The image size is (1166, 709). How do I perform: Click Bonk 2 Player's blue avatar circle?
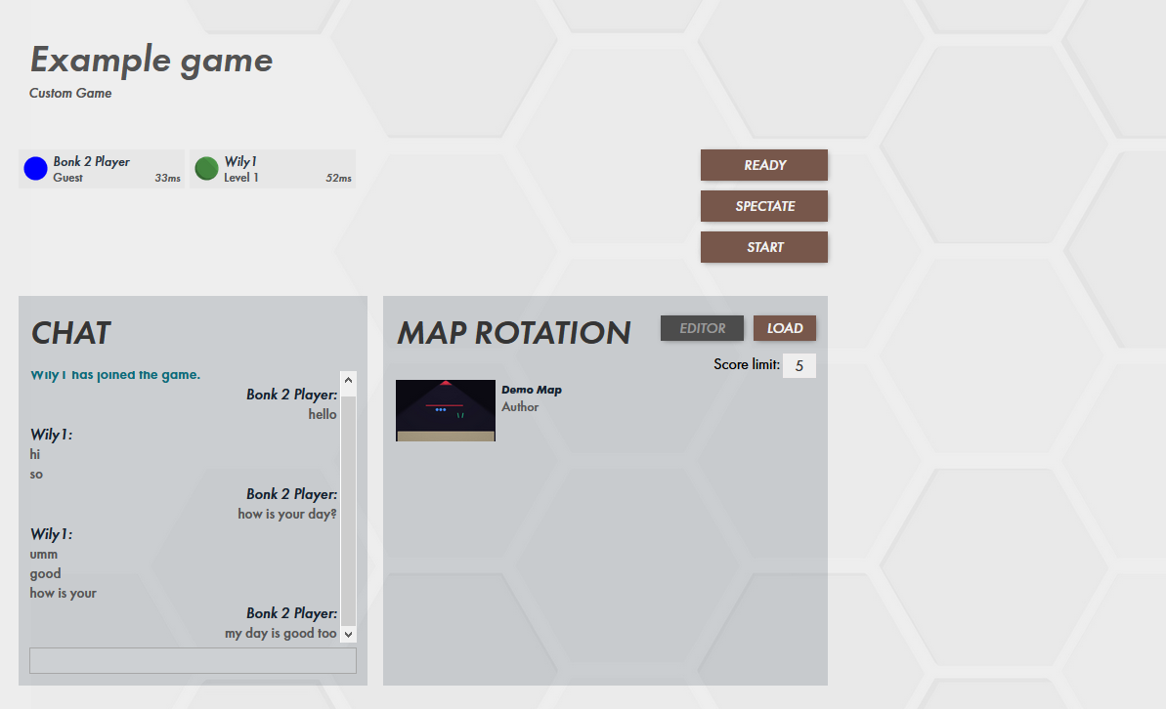35,169
